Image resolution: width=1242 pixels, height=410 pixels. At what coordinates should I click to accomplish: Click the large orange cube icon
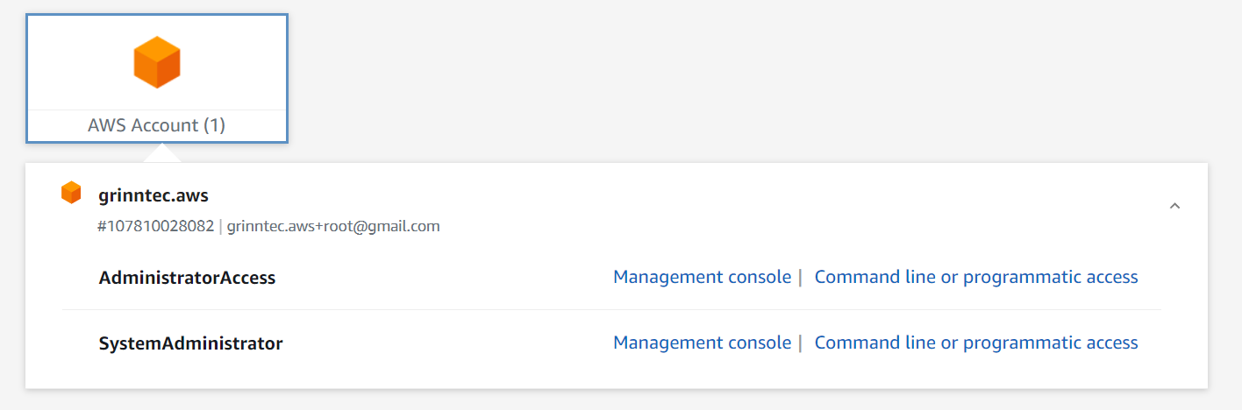(157, 62)
